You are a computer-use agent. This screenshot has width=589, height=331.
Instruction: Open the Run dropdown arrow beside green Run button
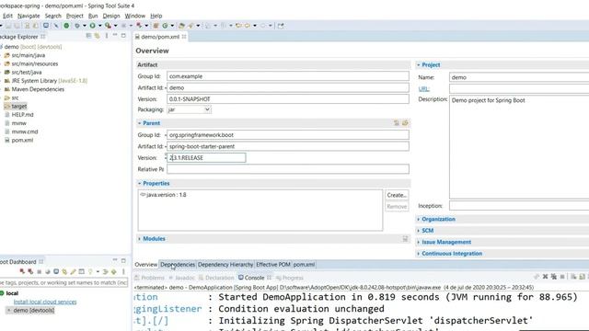[99, 26]
